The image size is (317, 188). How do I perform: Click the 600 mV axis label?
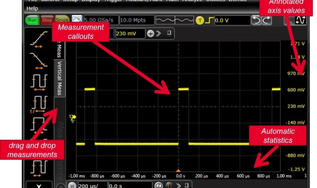[x=296, y=90]
